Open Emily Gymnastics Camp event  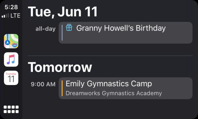[x=125, y=88]
